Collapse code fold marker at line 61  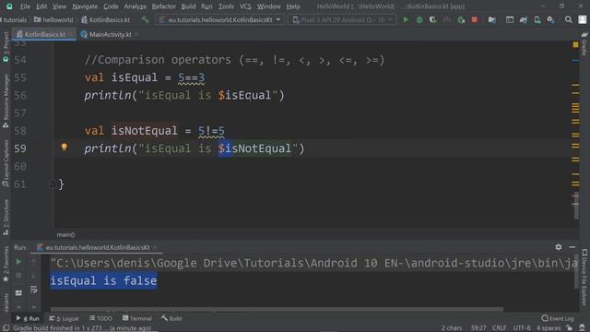(53, 184)
